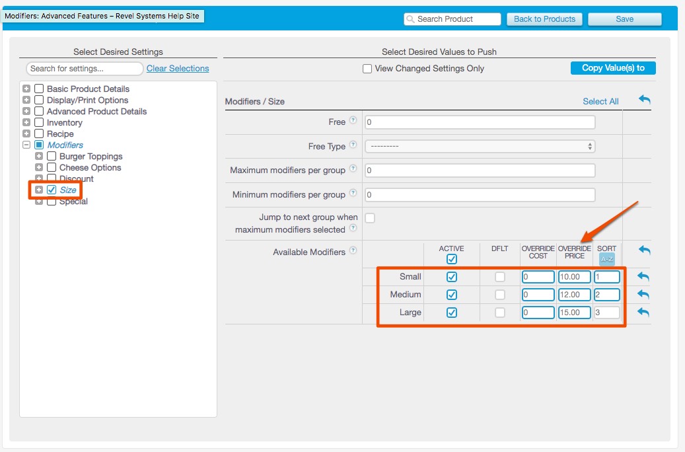Expand the Basic Product Details tree node
This screenshot has width=685, height=452.
(x=27, y=89)
